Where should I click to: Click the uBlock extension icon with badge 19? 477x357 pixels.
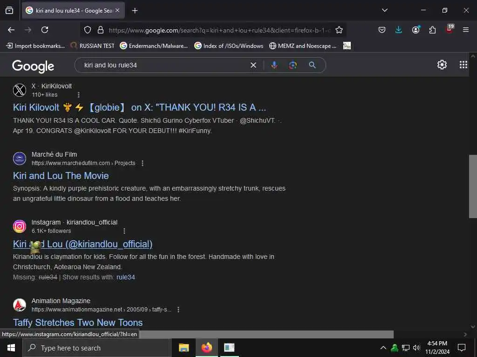(450, 29)
